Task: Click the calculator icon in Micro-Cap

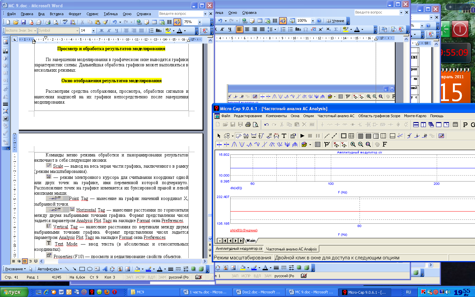Action: pyautogui.click(x=455, y=124)
